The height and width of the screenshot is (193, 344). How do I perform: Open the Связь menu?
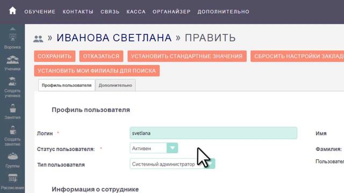tap(110, 12)
